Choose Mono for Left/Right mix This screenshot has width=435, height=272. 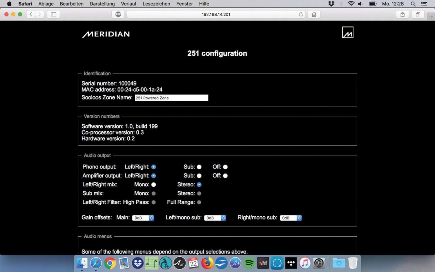154,185
